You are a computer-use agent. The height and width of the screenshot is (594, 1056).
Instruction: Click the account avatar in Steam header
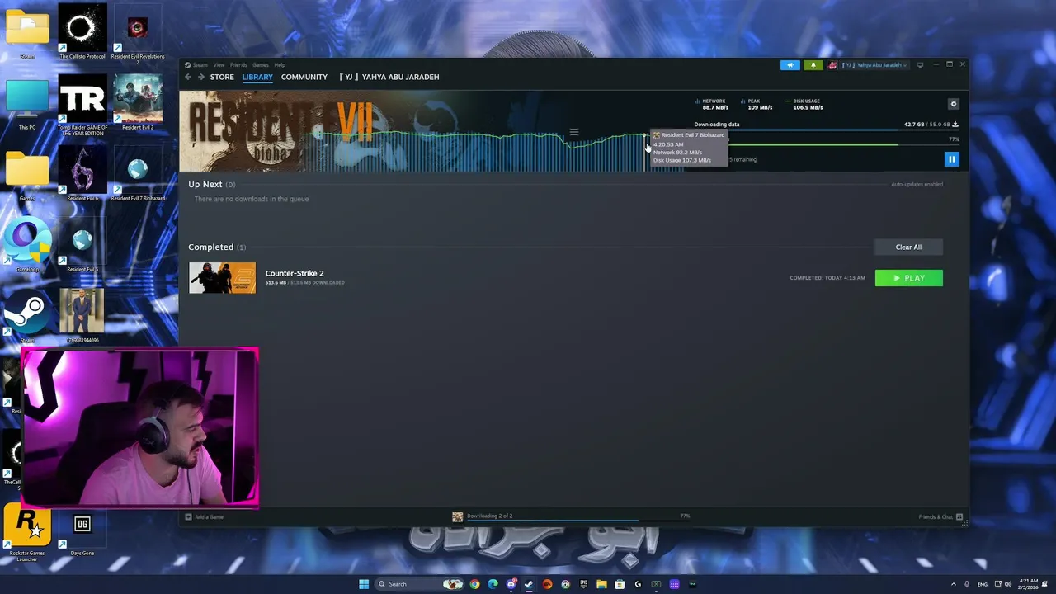tap(833, 65)
